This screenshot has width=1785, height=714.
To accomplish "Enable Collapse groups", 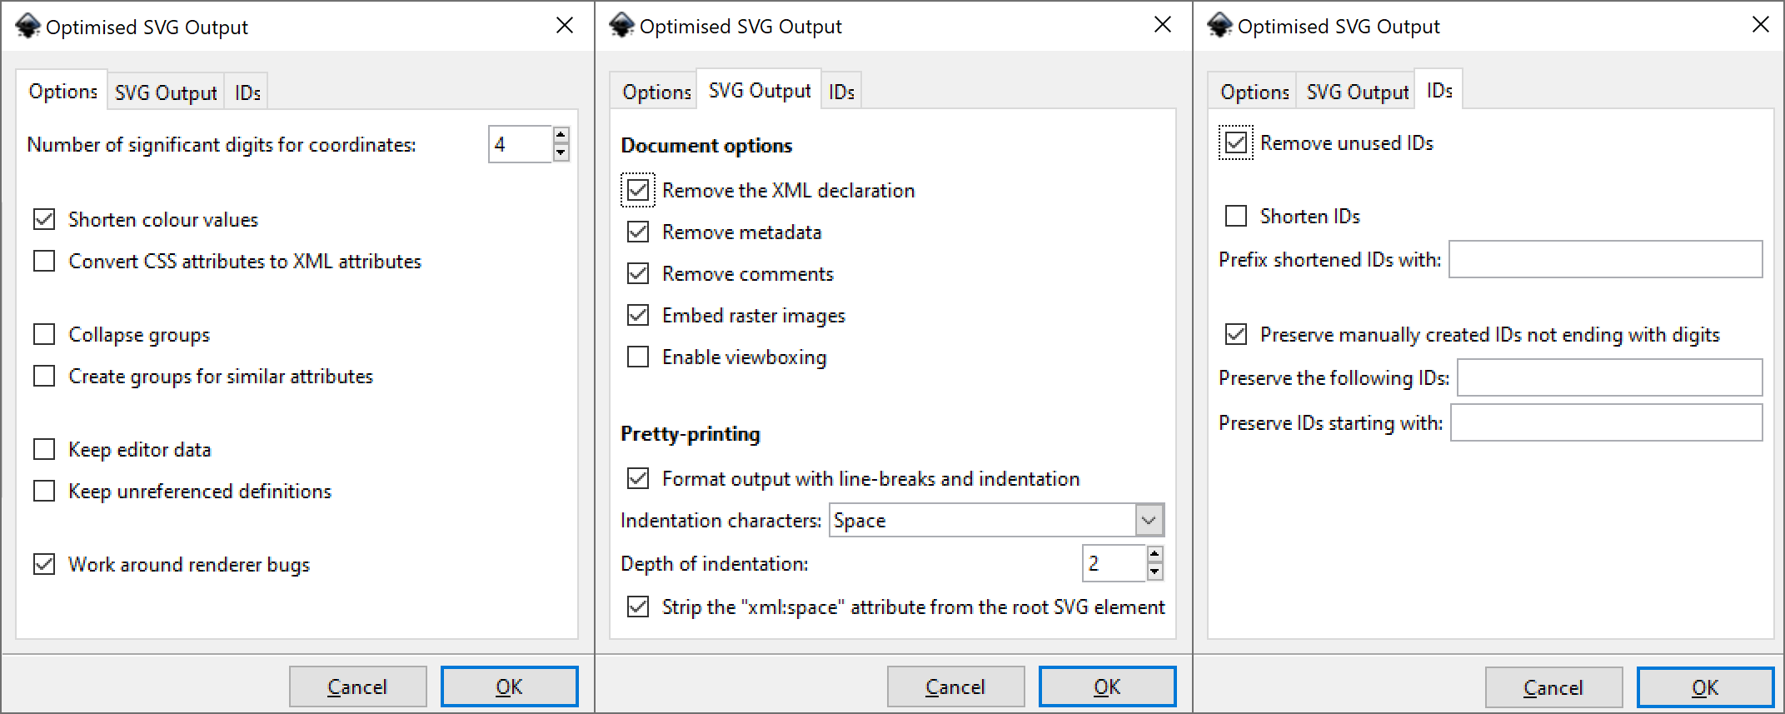I will pyautogui.click(x=44, y=334).
